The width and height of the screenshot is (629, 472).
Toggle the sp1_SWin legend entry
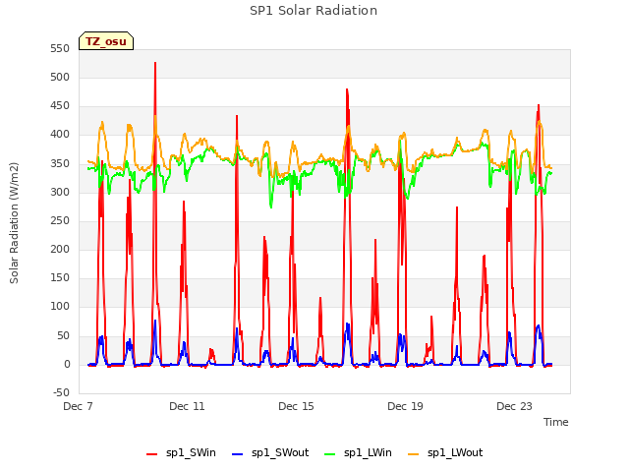(x=181, y=453)
